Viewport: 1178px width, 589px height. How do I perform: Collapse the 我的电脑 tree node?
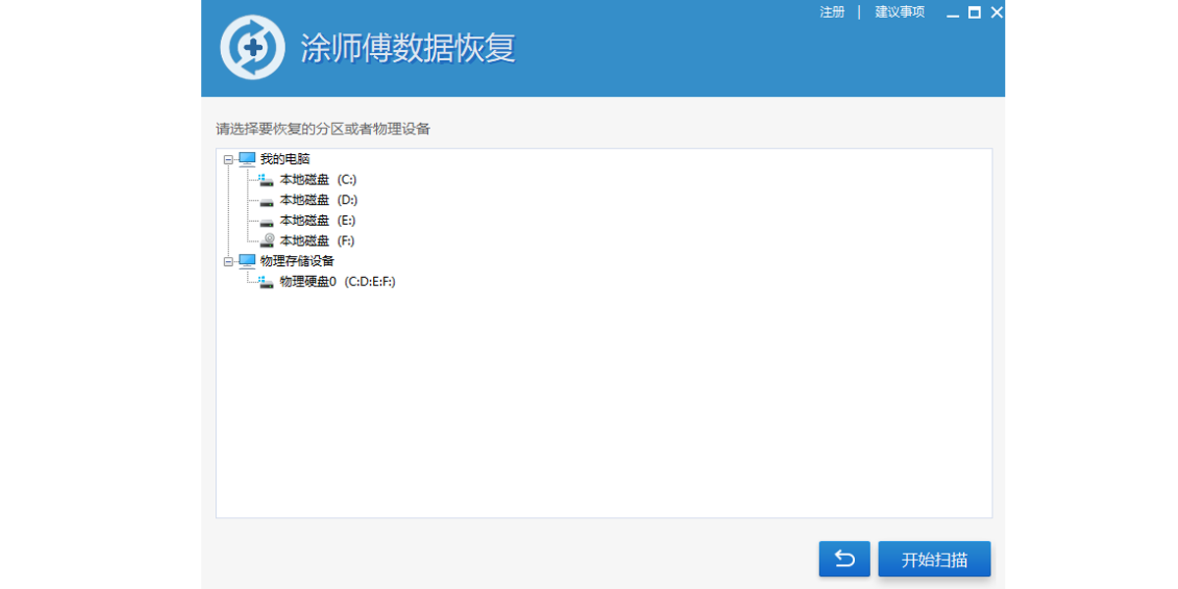tap(228, 159)
